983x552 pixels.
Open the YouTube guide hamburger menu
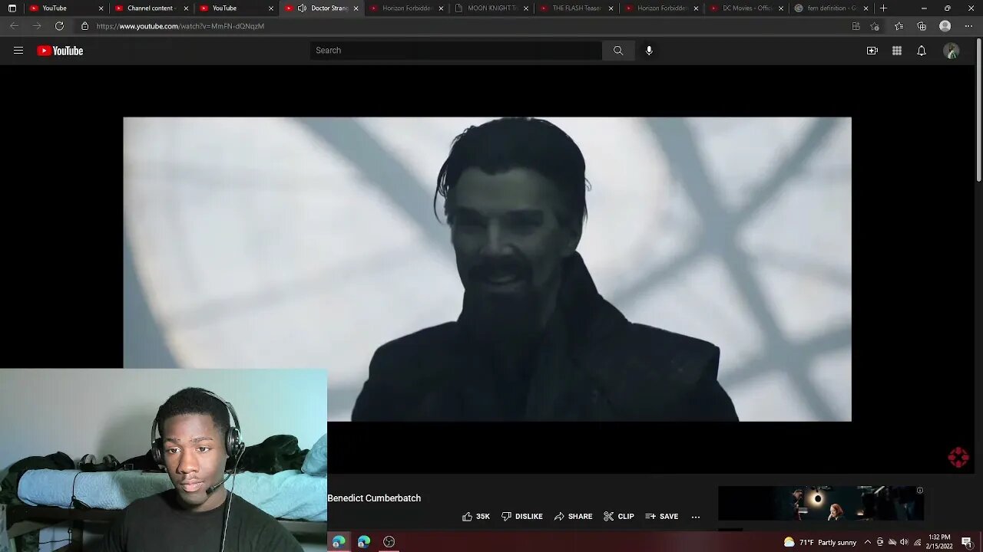[18, 51]
